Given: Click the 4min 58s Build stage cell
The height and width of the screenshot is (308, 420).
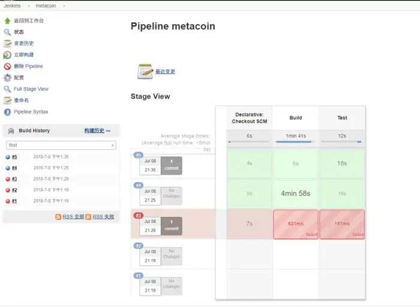Looking at the screenshot, I should click(296, 194).
